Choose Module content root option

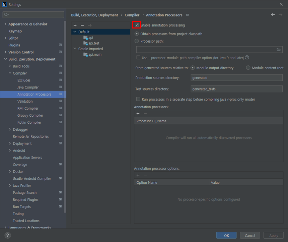(x=248, y=68)
